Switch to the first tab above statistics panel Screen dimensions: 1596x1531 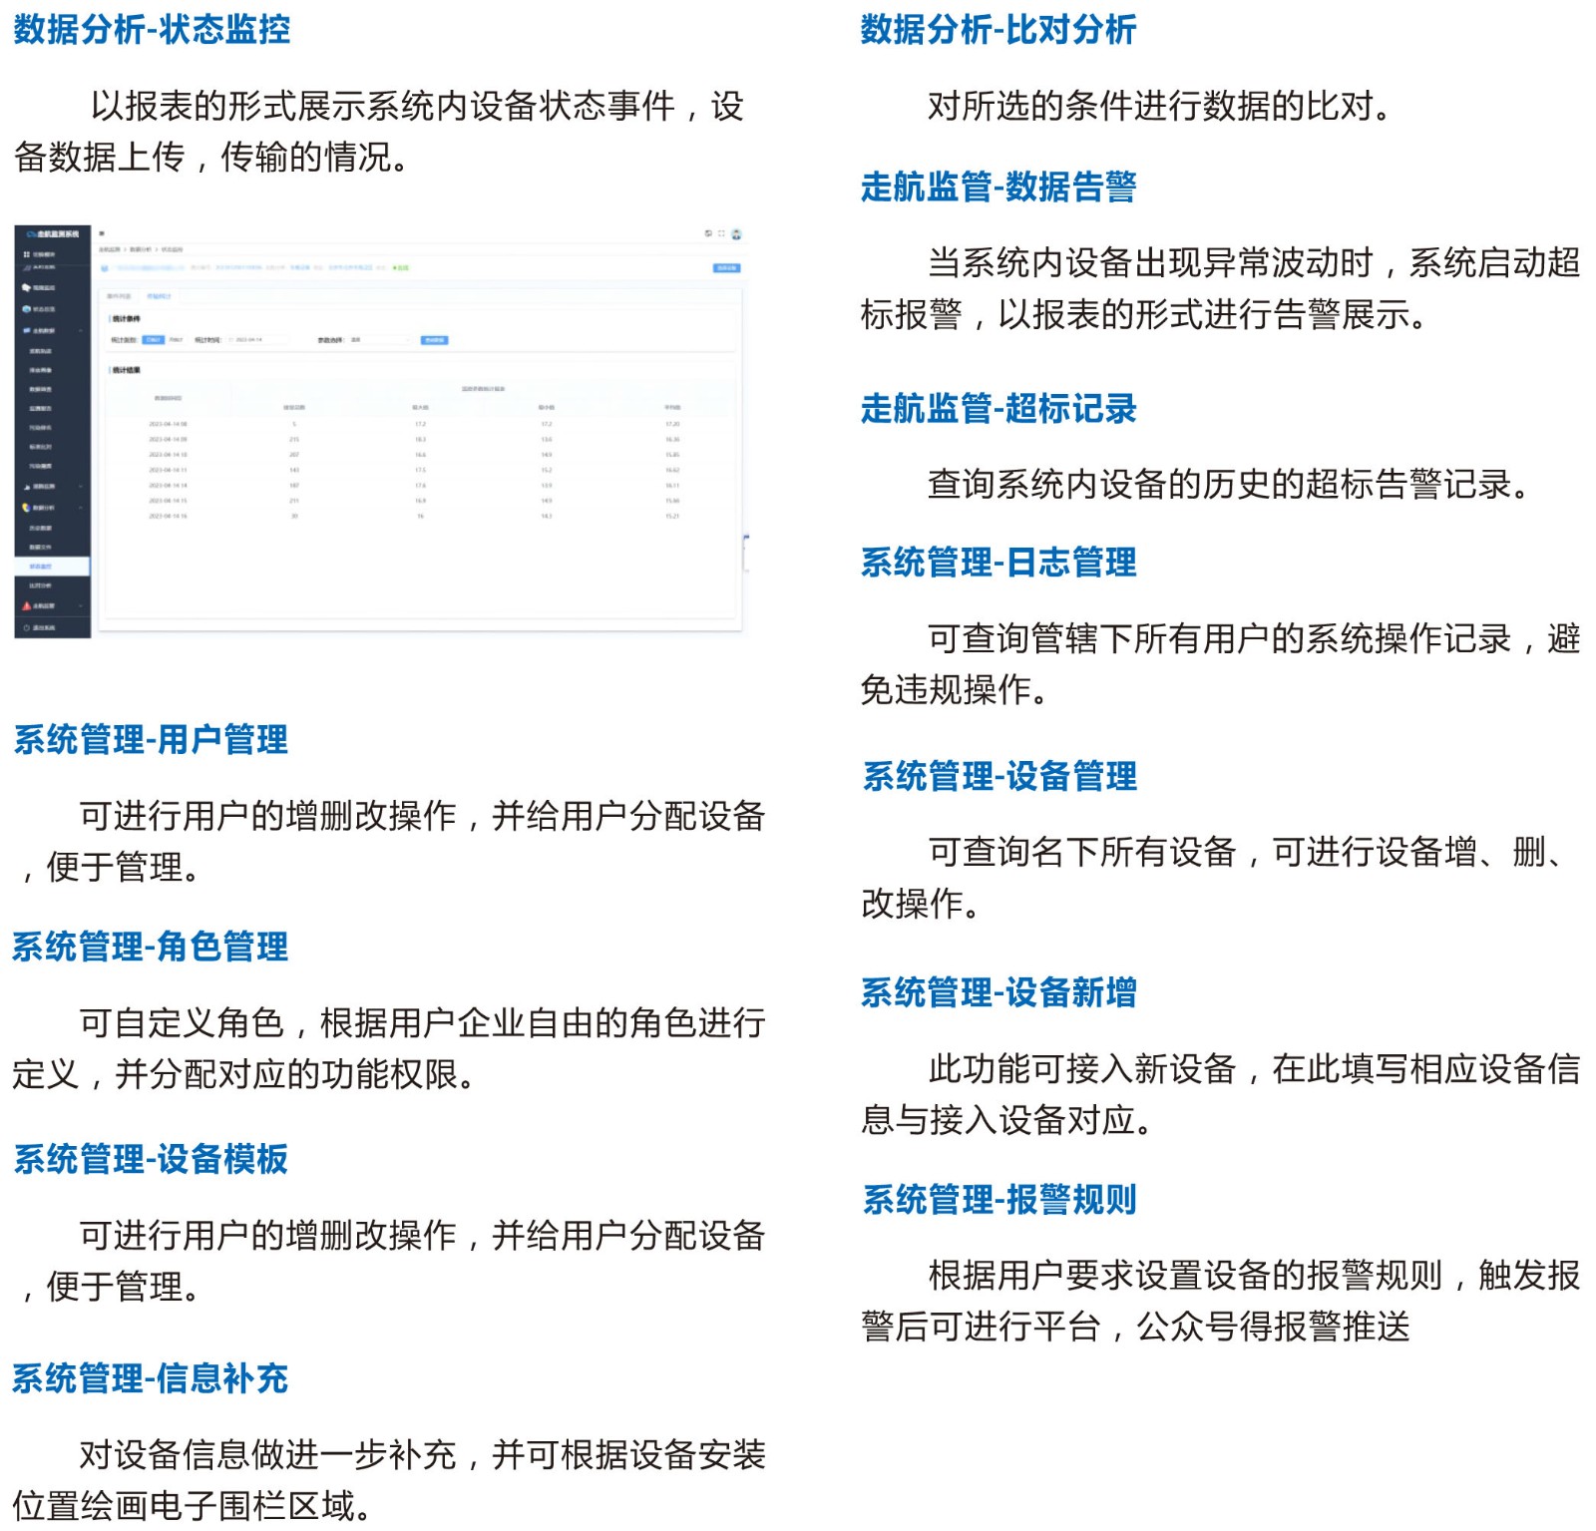[x=119, y=296]
